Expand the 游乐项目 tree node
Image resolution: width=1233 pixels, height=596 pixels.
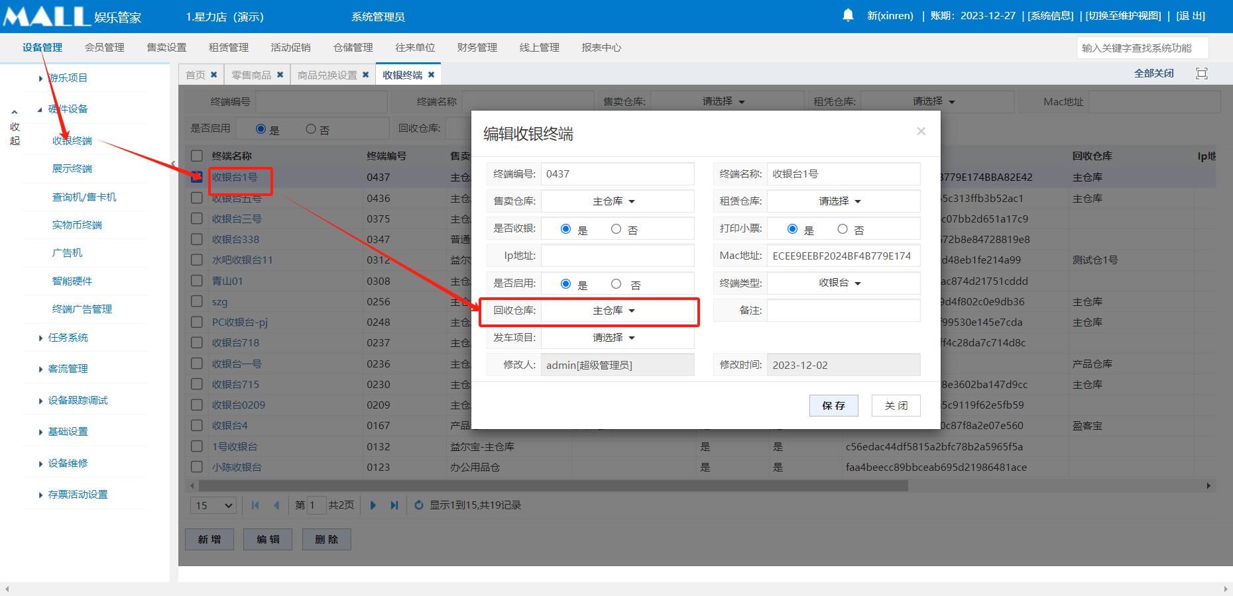click(x=41, y=78)
